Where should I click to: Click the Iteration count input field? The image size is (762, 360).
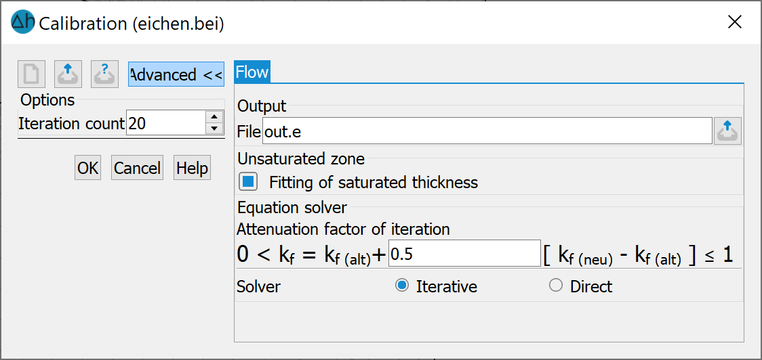(166, 123)
